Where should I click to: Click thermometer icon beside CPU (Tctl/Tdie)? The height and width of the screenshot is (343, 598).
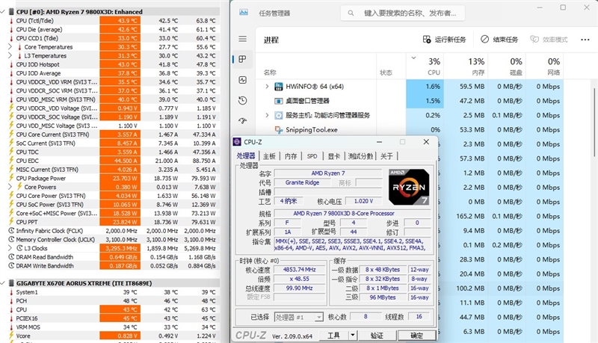point(11,21)
